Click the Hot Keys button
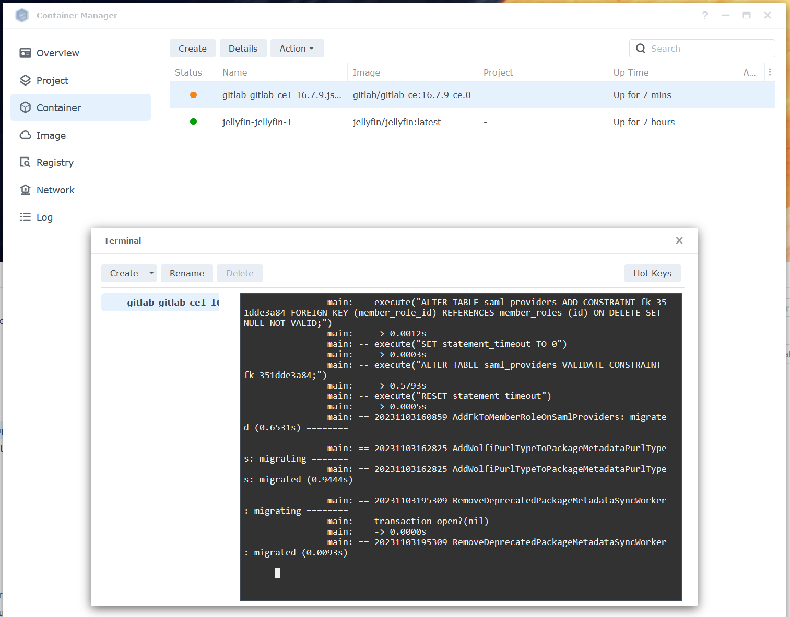This screenshot has height=617, width=790. coord(652,273)
